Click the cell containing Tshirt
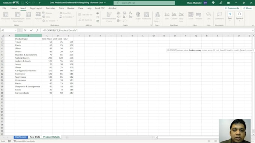 point(28,42)
